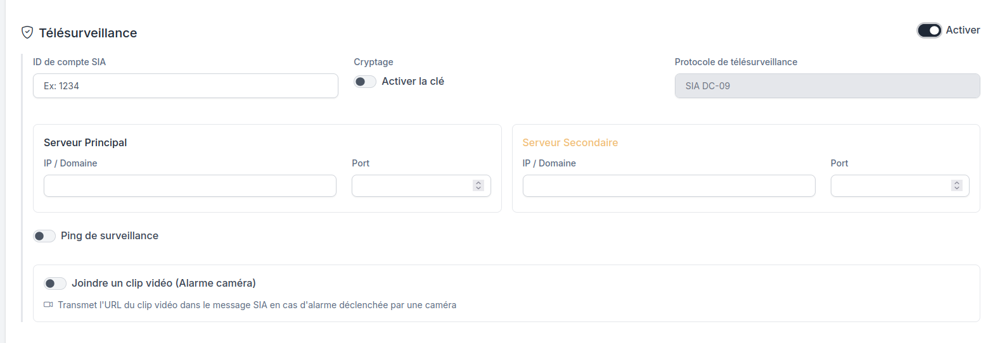Enable Joindre un clip vidéo toggle
Screen dimensions: 993x343
(x=55, y=284)
